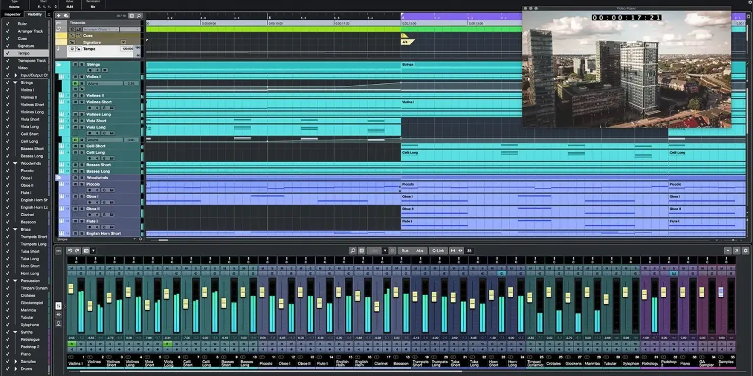Viewport: 753px width, 376px height.
Task: Select Transpose Track in Visibility list
Action: [x=32, y=61]
